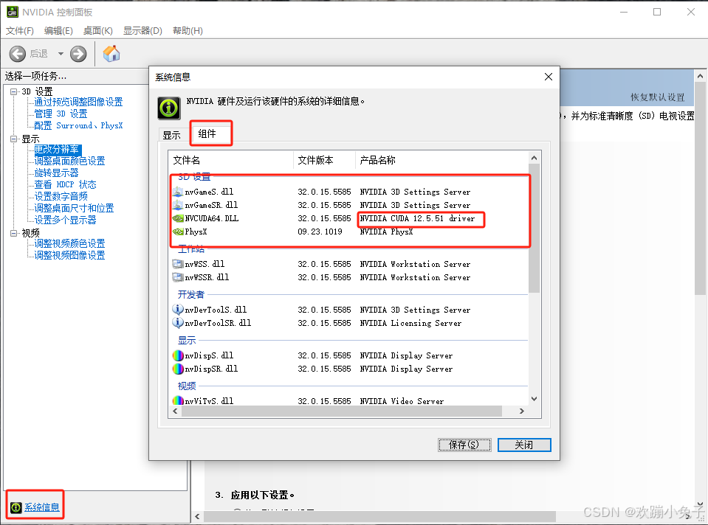Image resolution: width=708 pixels, height=525 pixels.
Task: Click component list scroll-left arrow
Action: [x=175, y=411]
